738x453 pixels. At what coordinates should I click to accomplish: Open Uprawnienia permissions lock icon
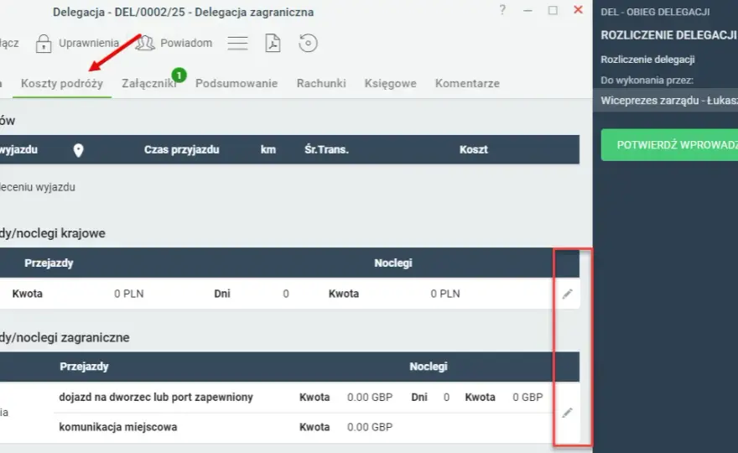tap(44, 44)
